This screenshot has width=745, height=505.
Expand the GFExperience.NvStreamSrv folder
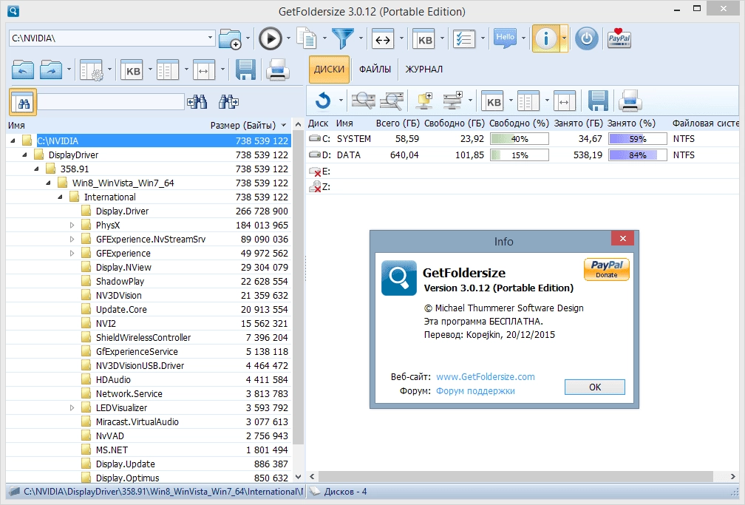72,239
